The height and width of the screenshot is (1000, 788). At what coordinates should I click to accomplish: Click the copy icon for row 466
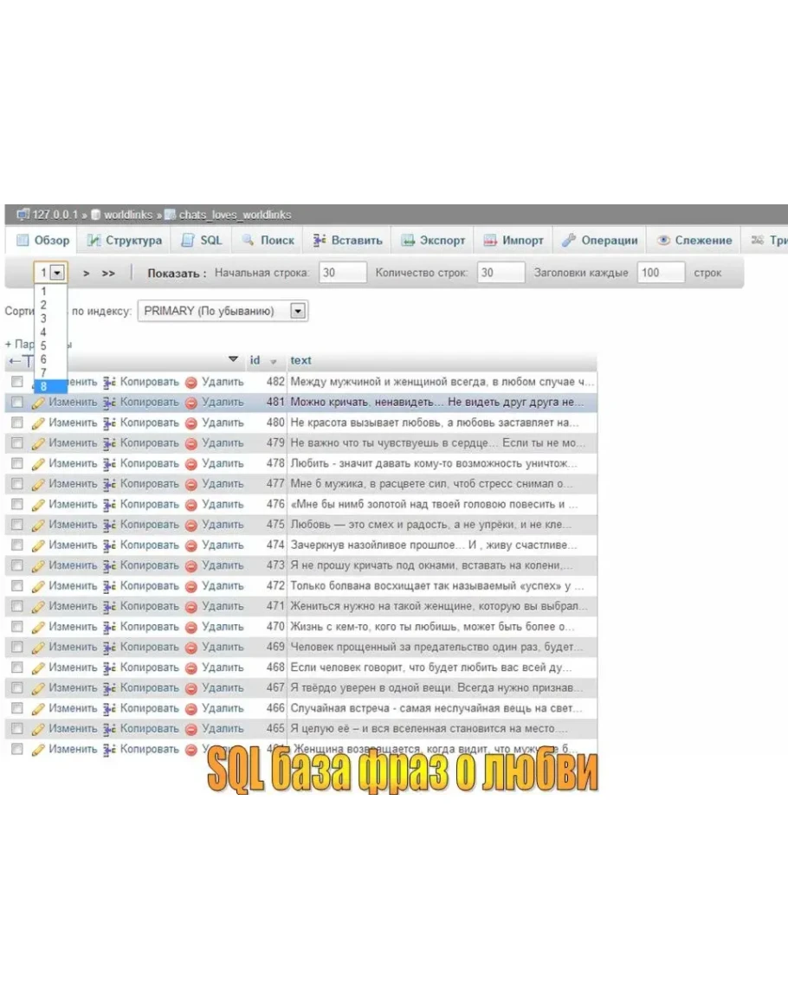109,708
